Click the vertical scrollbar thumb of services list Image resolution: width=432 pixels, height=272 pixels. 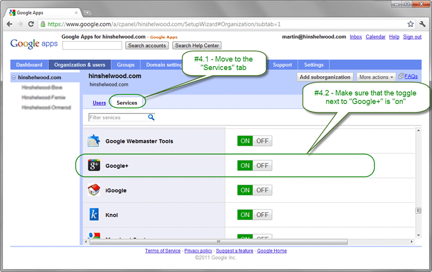point(418,210)
